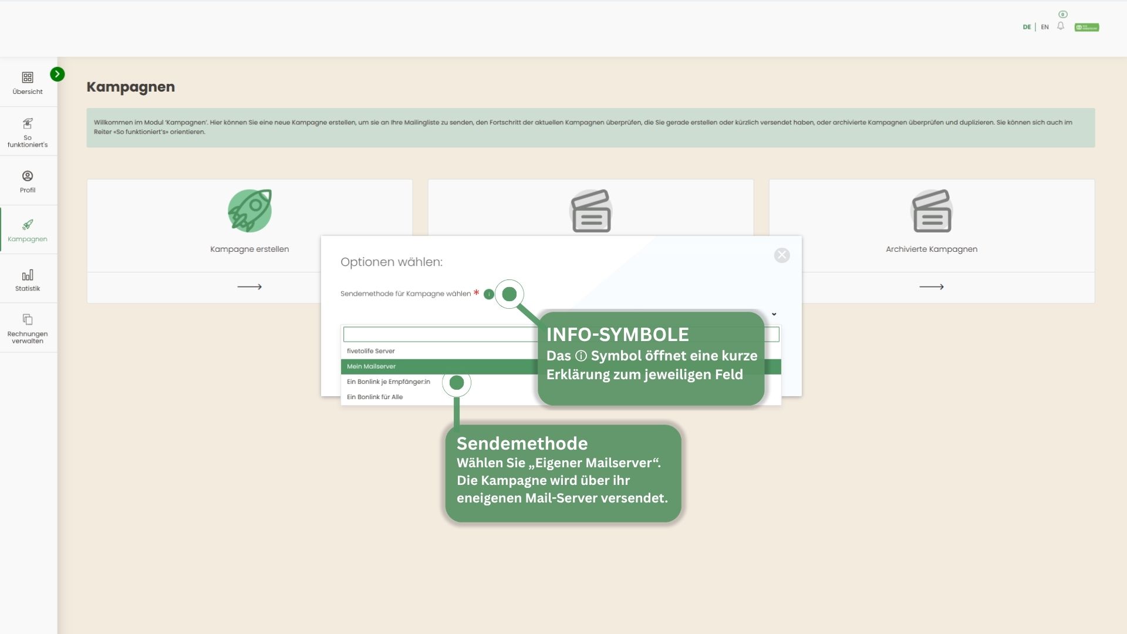
Task: Click the Kampagne erstellen rocket icon
Action: click(x=249, y=211)
